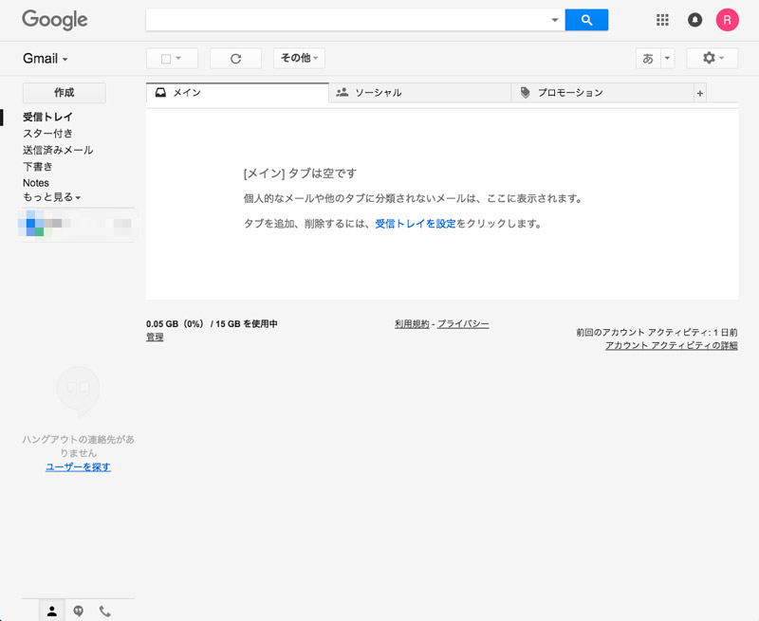Open the その他 dropdown menu
This screenshot has width=759, height=621.
[298, 58]
